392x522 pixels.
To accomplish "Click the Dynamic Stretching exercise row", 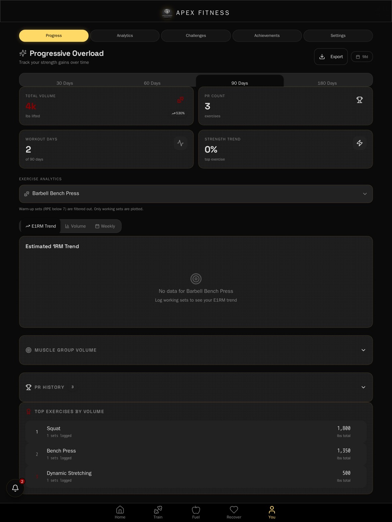I will 196,476.
